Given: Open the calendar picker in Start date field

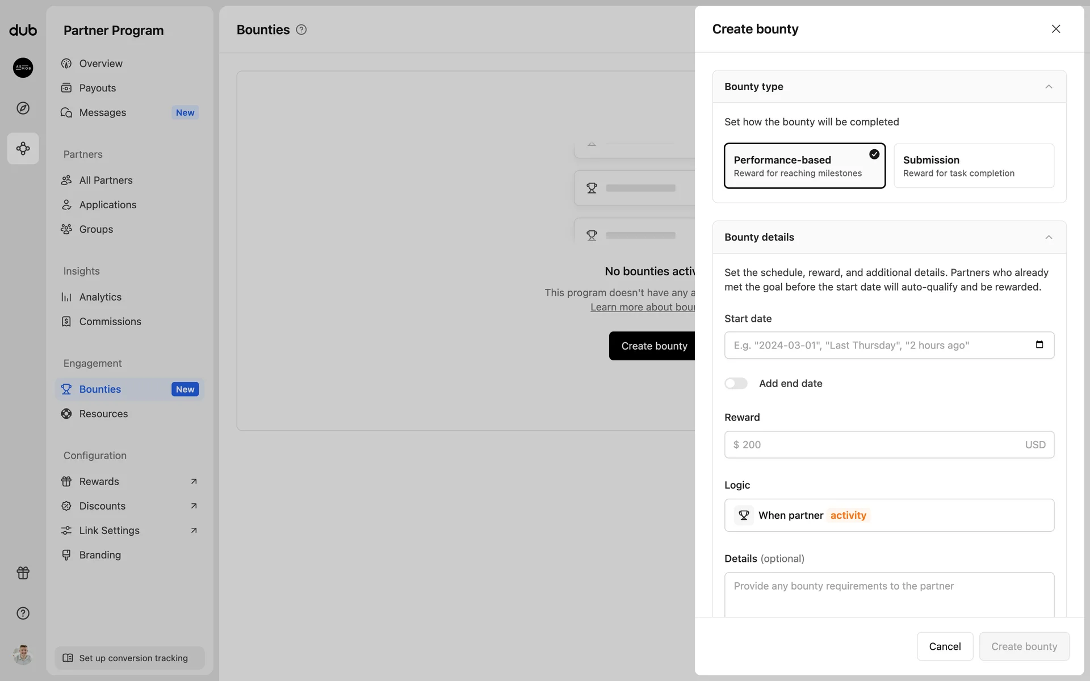Looking at the screenshot, I should coord(1039,344).
